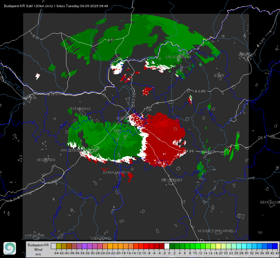The image size is (280, 258).
Task: Click the '-64' legend value
Action: click(56, 253)
